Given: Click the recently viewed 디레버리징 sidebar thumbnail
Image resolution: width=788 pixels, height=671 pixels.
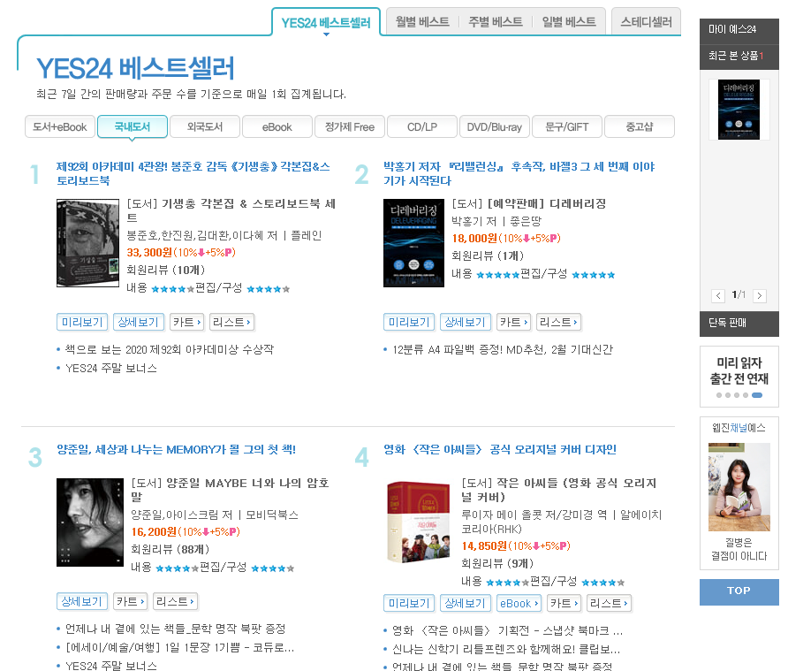Looking at the screenshot, I should tap(739, 109).
